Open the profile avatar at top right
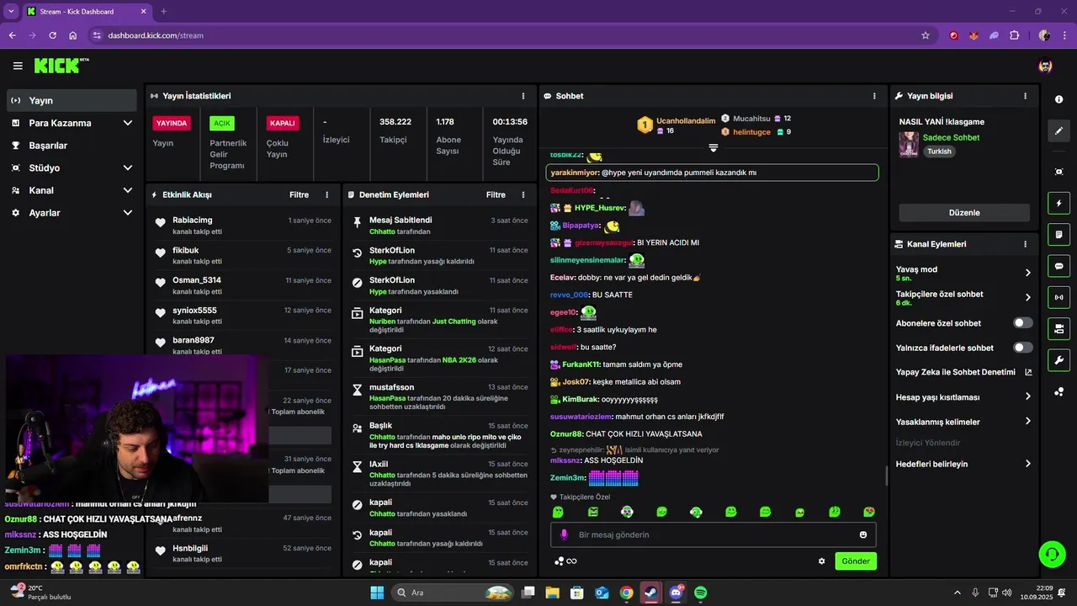The image size is (1077, 606). pos(1045,66)
